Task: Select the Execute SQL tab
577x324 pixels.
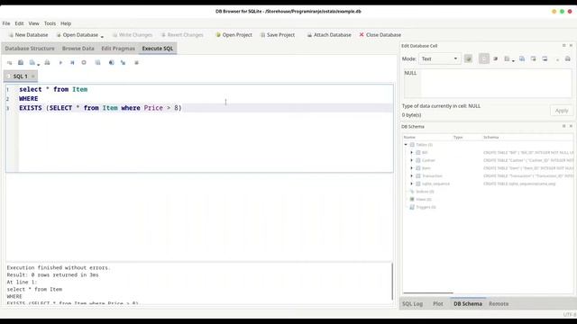Action: (158, 49)
